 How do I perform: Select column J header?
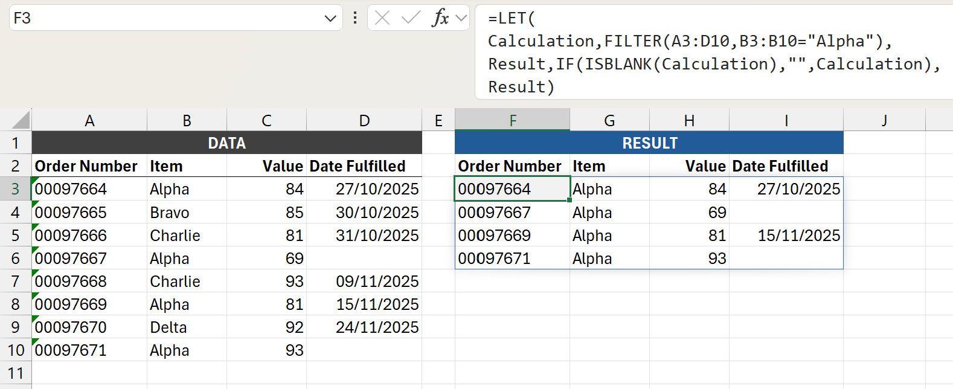tap(884, 120)
